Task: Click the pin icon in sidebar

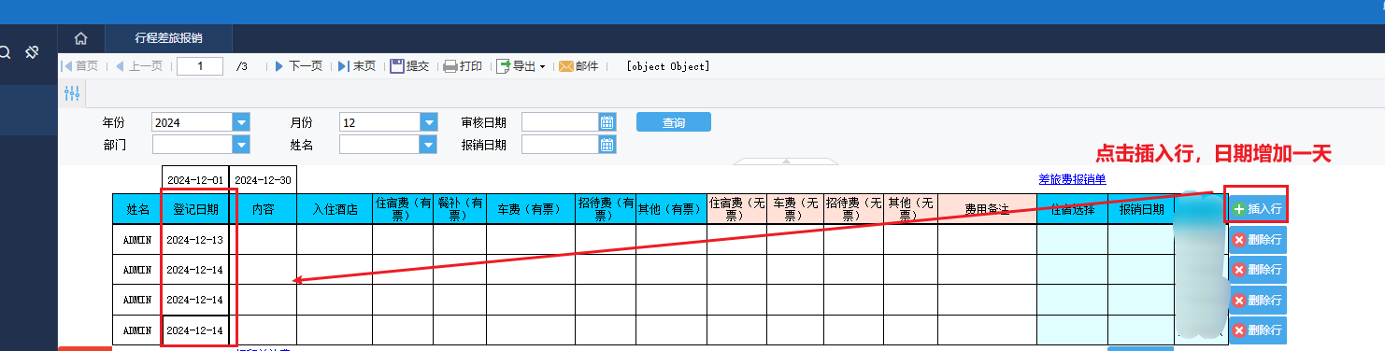Action: (x=32, y=53)
